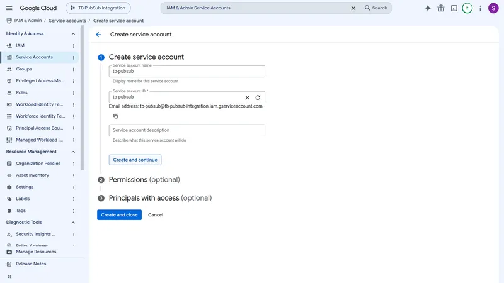Open the three-dot menu beside IAM
504x283 pixels.
click(x=73, y=45)
